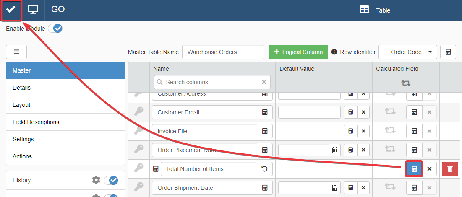The height and width of the screenshot is (197, 462).
Task: Open calendar picker for Order Shipment Date
Action: (x=335, y=188)
